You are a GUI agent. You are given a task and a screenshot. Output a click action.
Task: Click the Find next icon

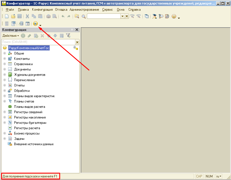point(132,16)
